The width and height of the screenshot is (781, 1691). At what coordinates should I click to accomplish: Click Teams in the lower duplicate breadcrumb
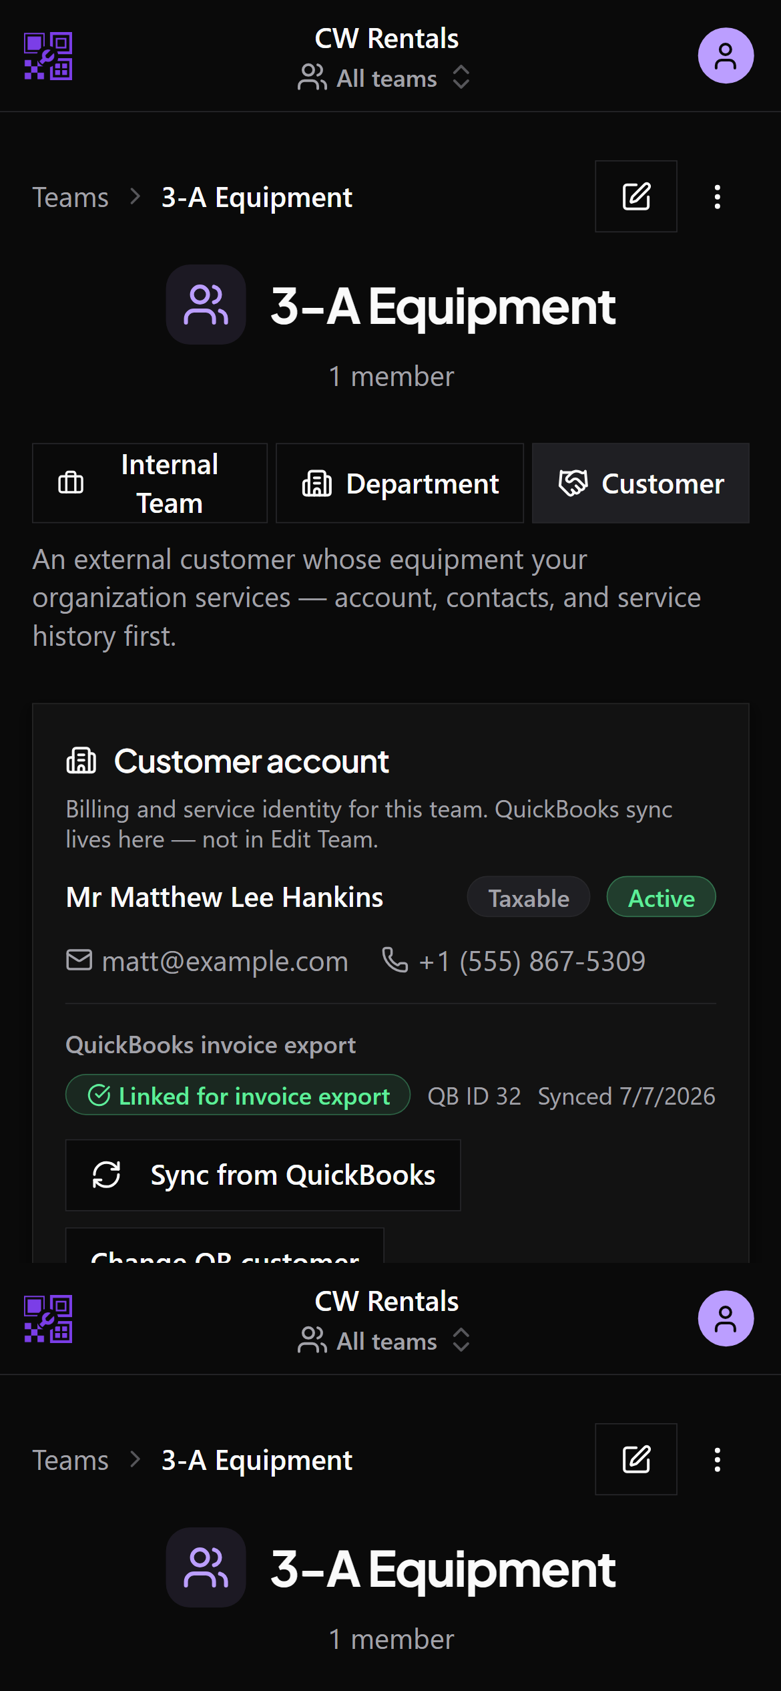(70, 1461)
